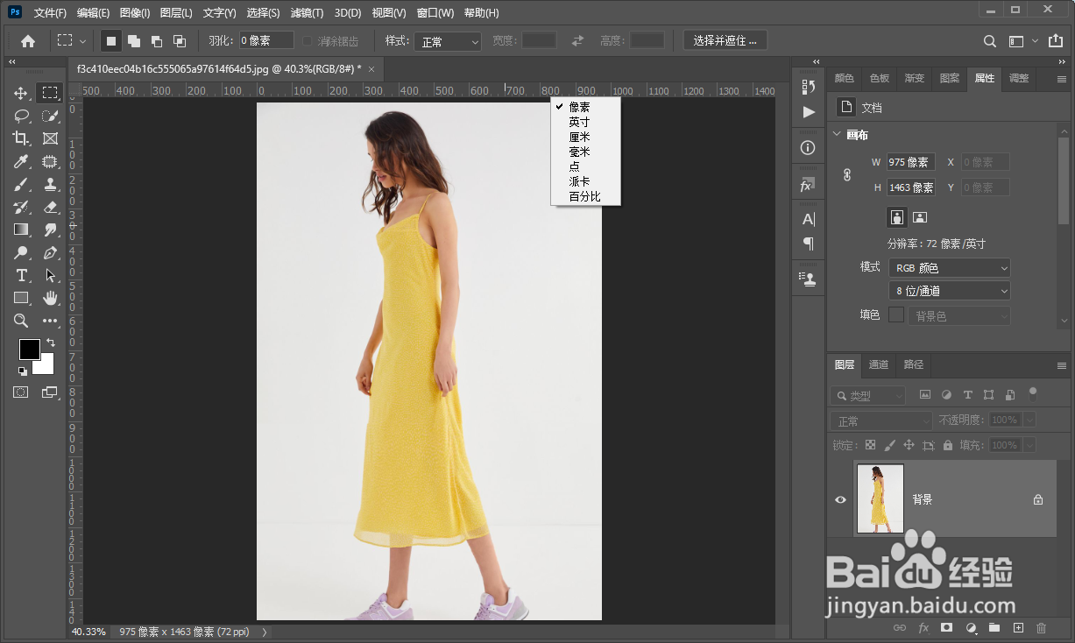This screenshot has height=643, width=1075.
Task: Select the Brush tool
Action: (x=21, y=184)
